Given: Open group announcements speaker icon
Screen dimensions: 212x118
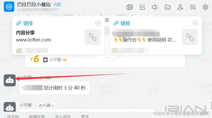Looking at the screenshot, I should tap(155, 7).
